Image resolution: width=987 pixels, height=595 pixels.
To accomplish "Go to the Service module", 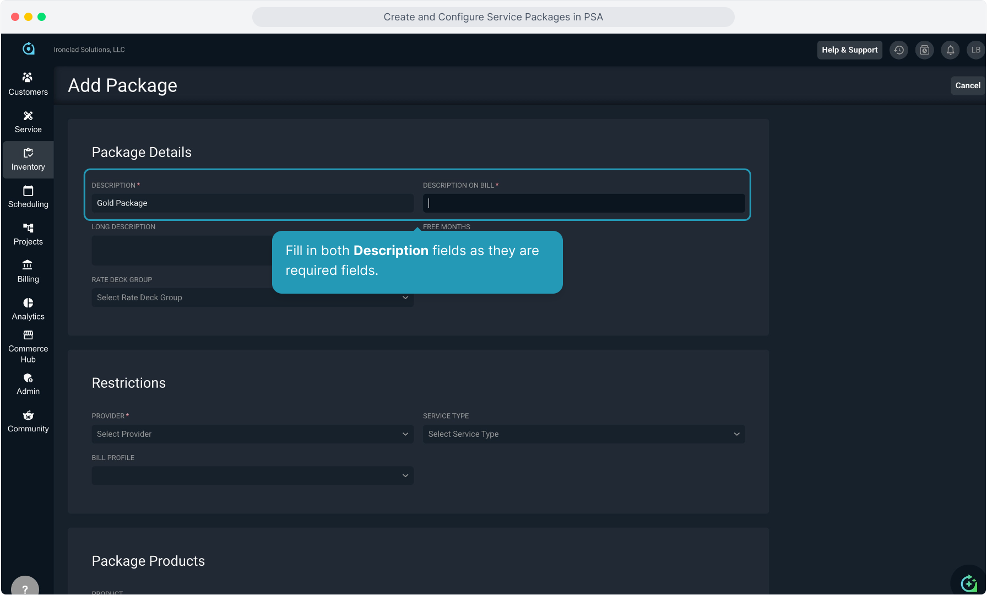I will point(28,122).
